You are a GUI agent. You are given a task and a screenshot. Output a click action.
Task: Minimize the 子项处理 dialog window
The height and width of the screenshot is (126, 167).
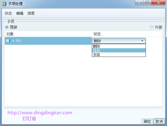[x=139, y=3]
